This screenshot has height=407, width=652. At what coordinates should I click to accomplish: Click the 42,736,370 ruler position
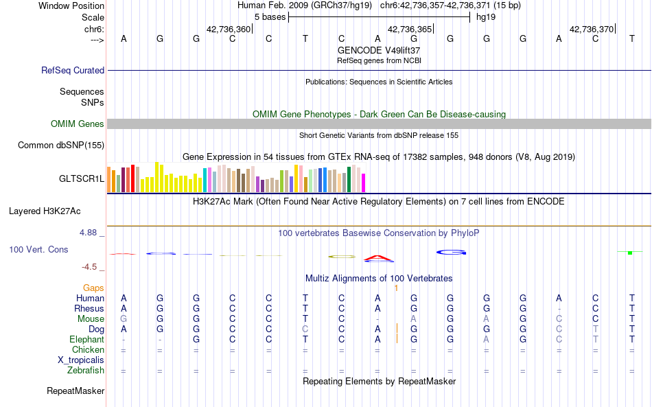point(592,29)
